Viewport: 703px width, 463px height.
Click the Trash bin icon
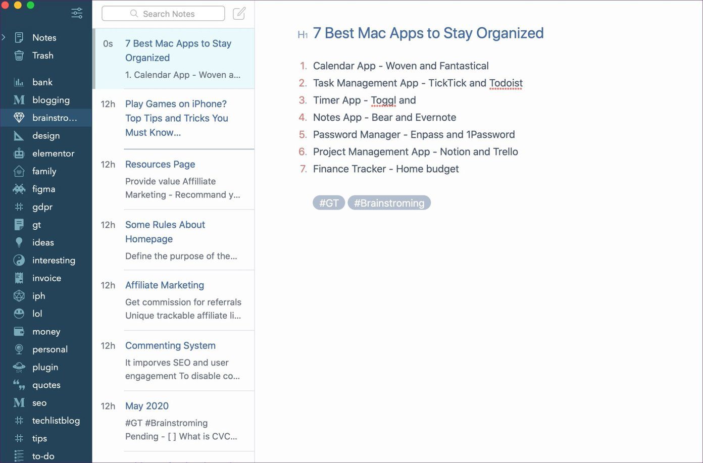[19, 56]
